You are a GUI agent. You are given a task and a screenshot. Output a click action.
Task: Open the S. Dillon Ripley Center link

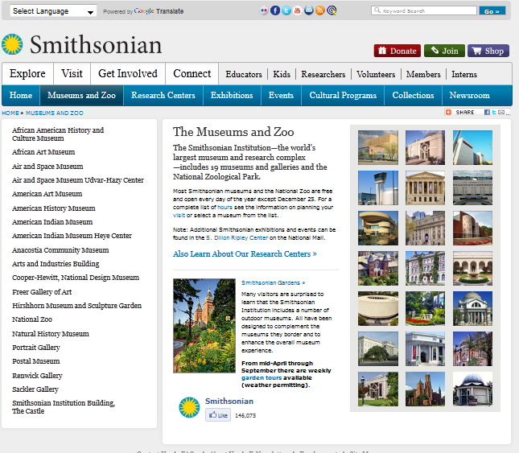(x=237, y=237)
